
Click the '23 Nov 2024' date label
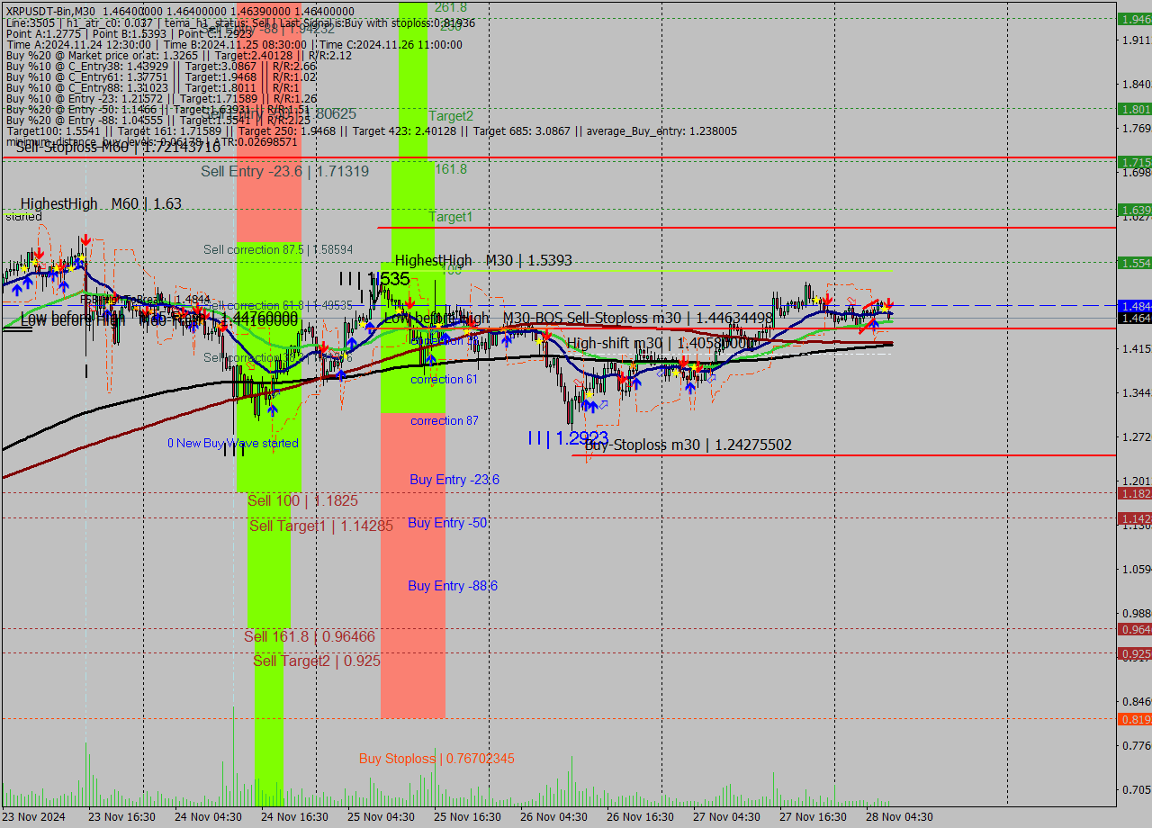click(34, 817)
